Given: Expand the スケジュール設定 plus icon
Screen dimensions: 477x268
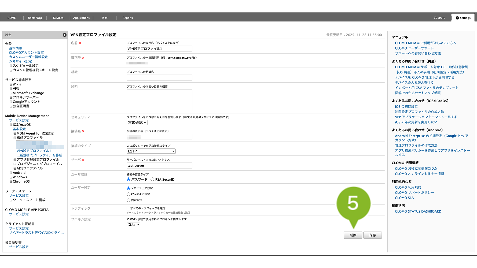Looking at the screenshot, I should (x=11, y=66).
